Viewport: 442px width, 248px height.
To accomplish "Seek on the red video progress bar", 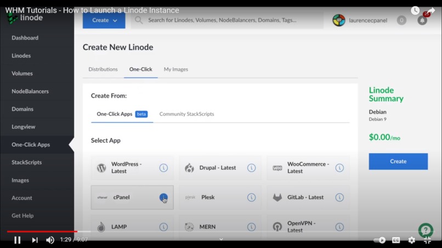I will (x=42, y=232).
